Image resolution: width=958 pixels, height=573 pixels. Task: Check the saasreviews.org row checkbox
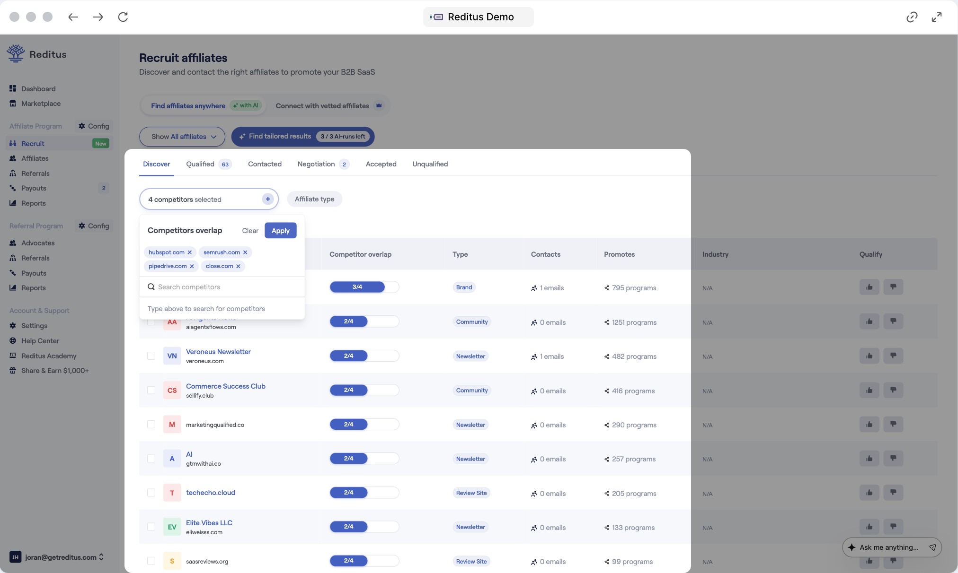(x=151, y=561)
